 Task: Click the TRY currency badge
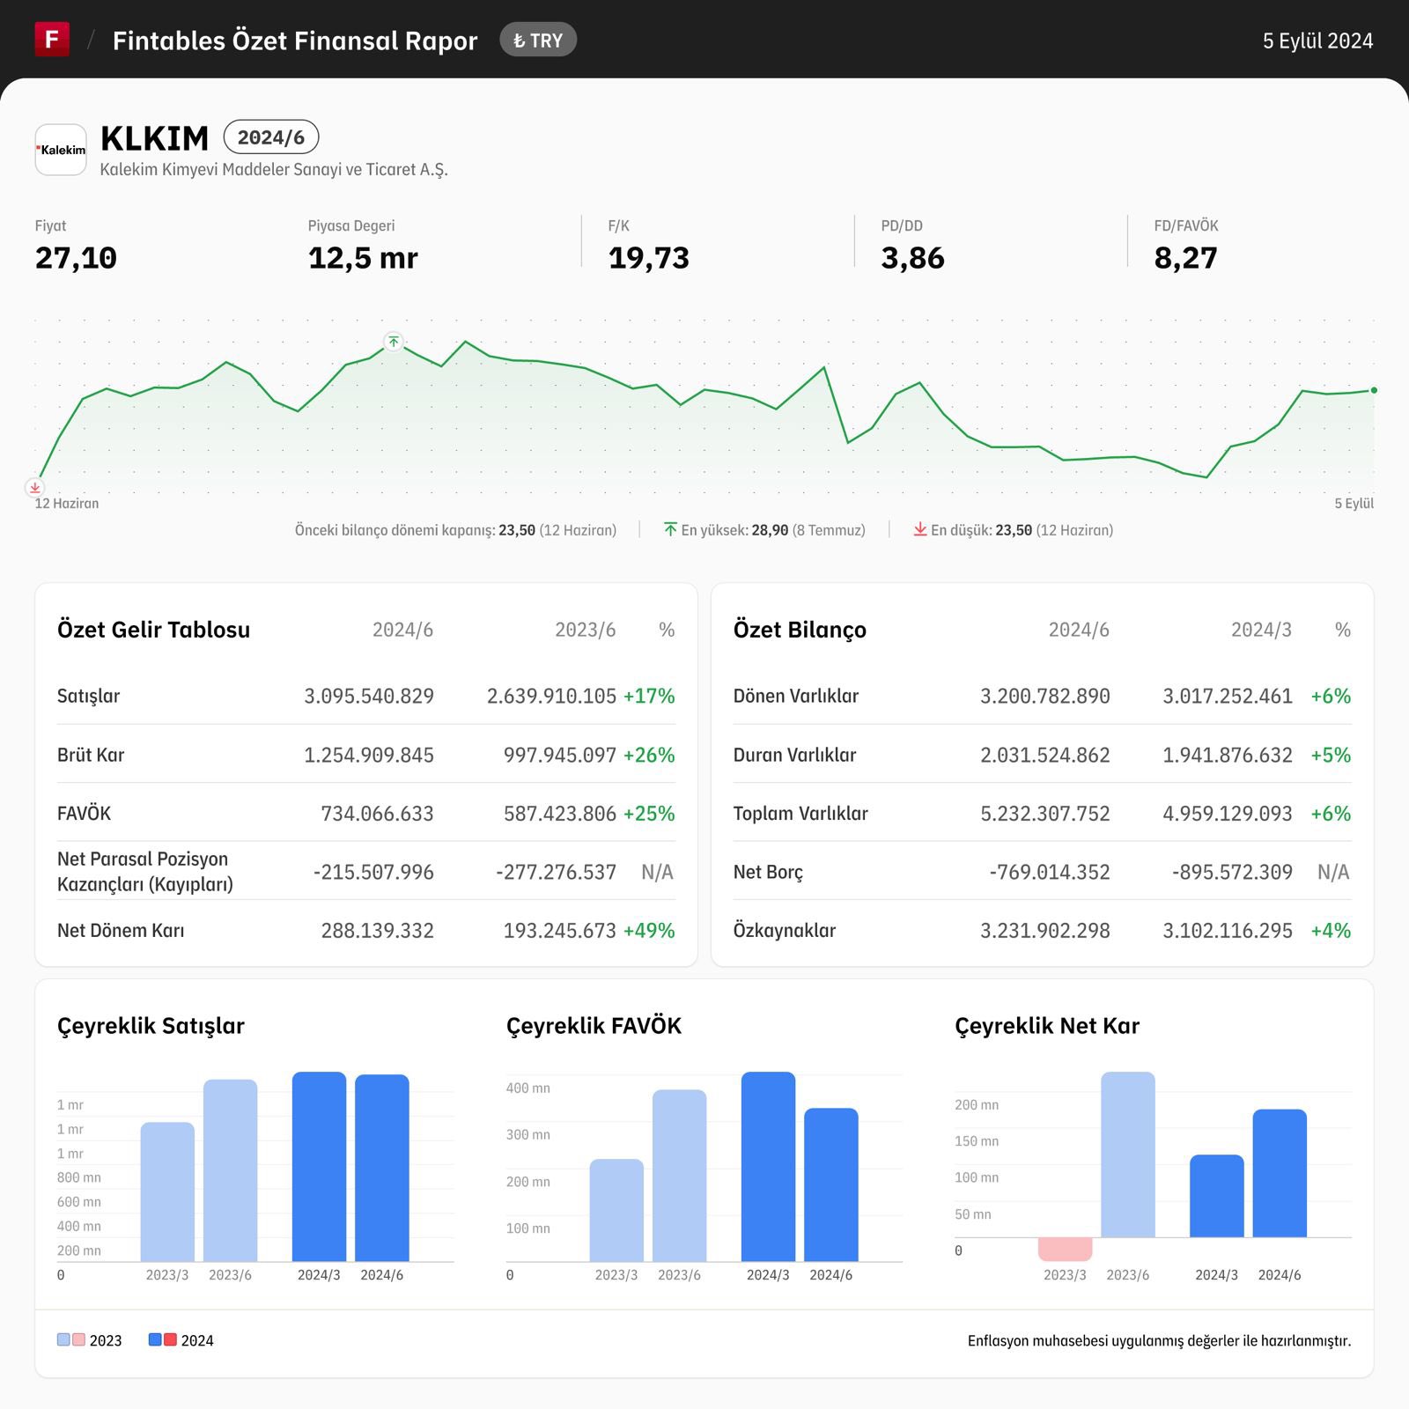538,40
